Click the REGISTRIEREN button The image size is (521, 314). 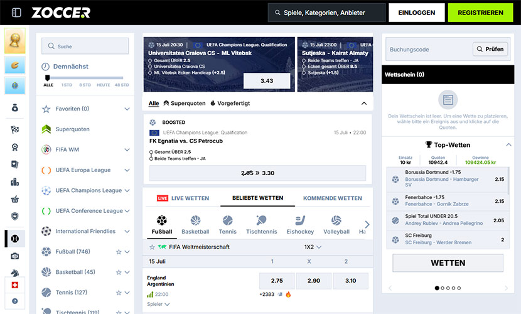[x=480, y=13]
